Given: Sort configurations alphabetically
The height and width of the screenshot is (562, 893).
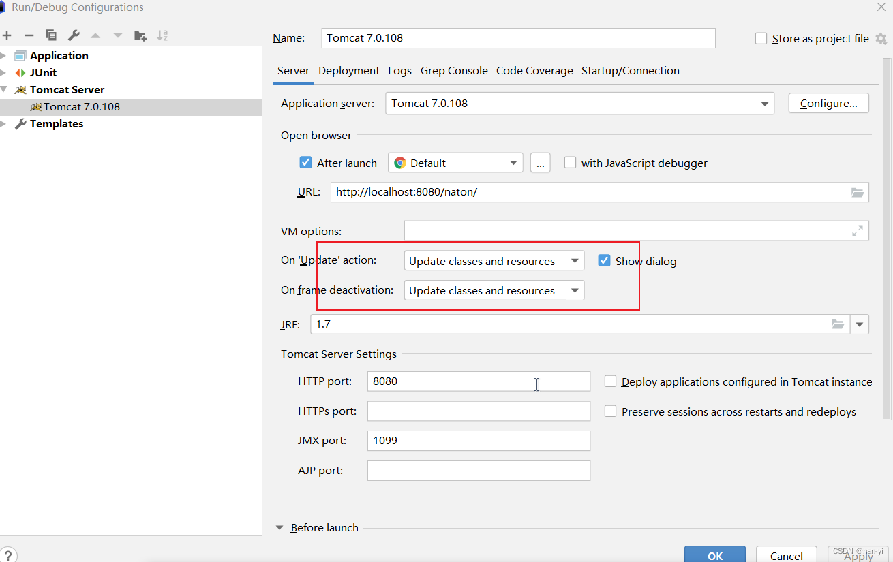Looking at the screenshot, I should (x=162, y=35).
